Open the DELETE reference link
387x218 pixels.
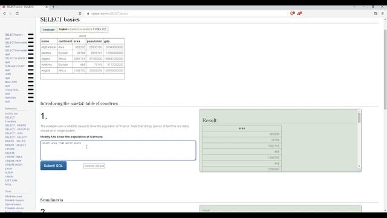pyautogui.click(x=10, y=153)
